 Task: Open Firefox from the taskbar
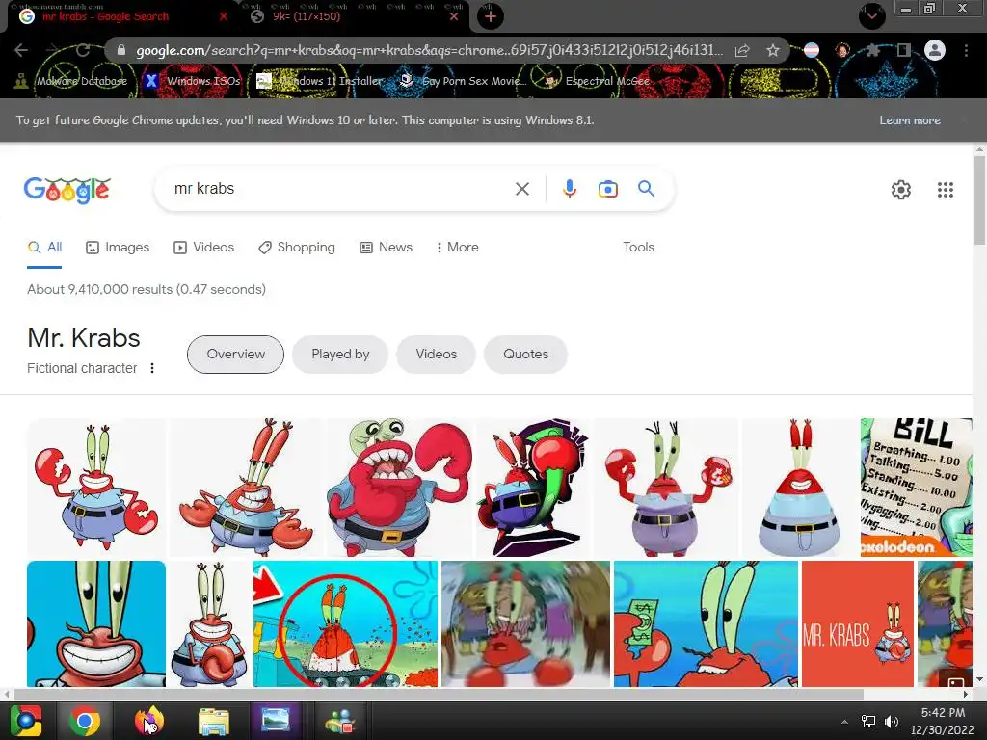coord(149,721)
